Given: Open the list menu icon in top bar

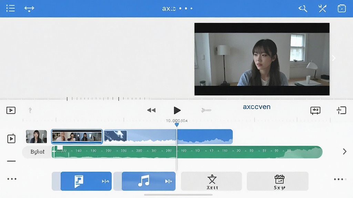Looking at the screenshot, I should click(11, 8).
